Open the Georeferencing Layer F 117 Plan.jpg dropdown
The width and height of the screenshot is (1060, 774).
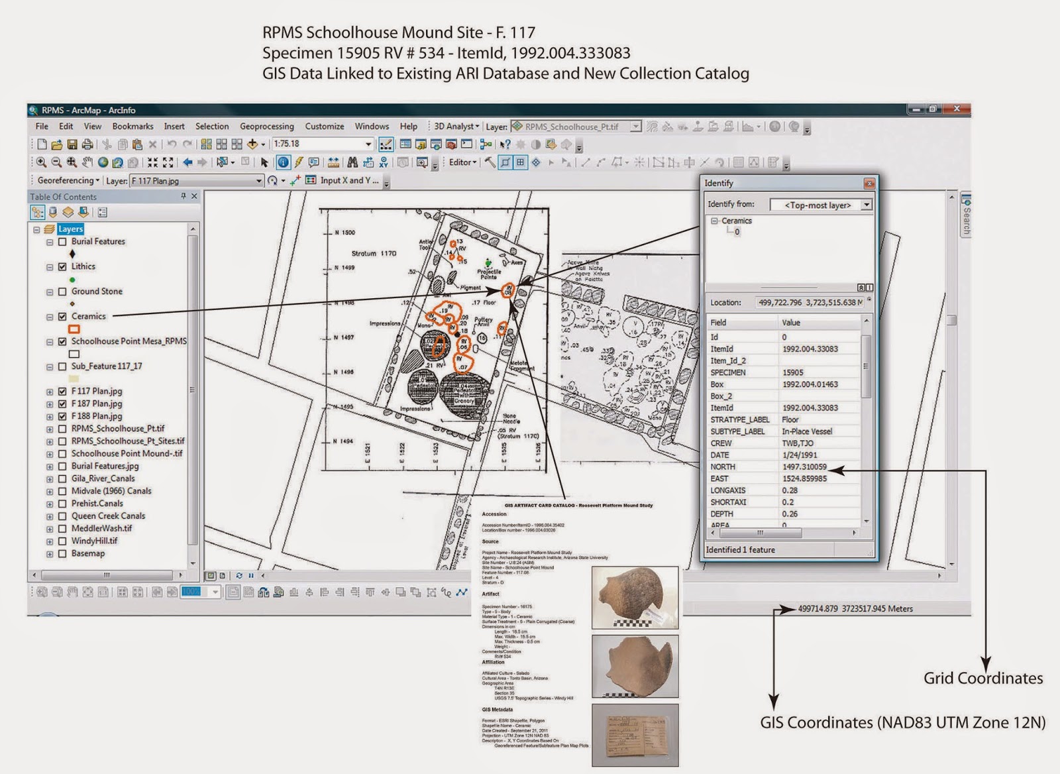(x=259, y=181)
